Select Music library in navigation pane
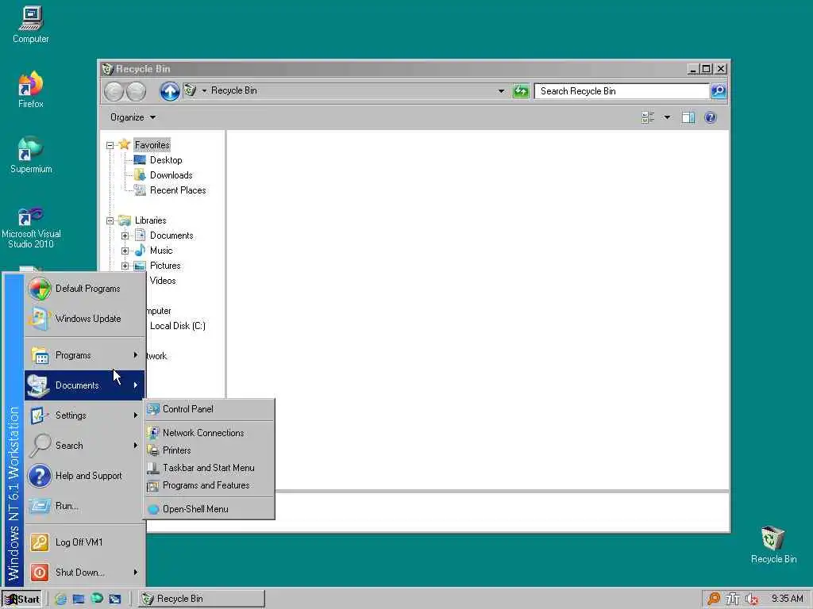 coord(160,251)
